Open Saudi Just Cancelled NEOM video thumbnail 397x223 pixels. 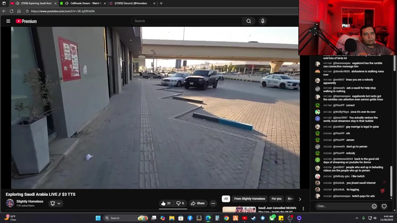tap(239, 209)
